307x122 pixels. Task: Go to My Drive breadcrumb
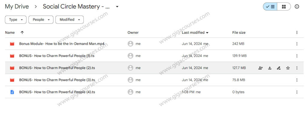pyautogui.click(x=17, y=7)
